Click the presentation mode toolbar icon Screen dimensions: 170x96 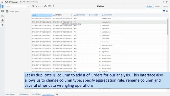[33, 6]
